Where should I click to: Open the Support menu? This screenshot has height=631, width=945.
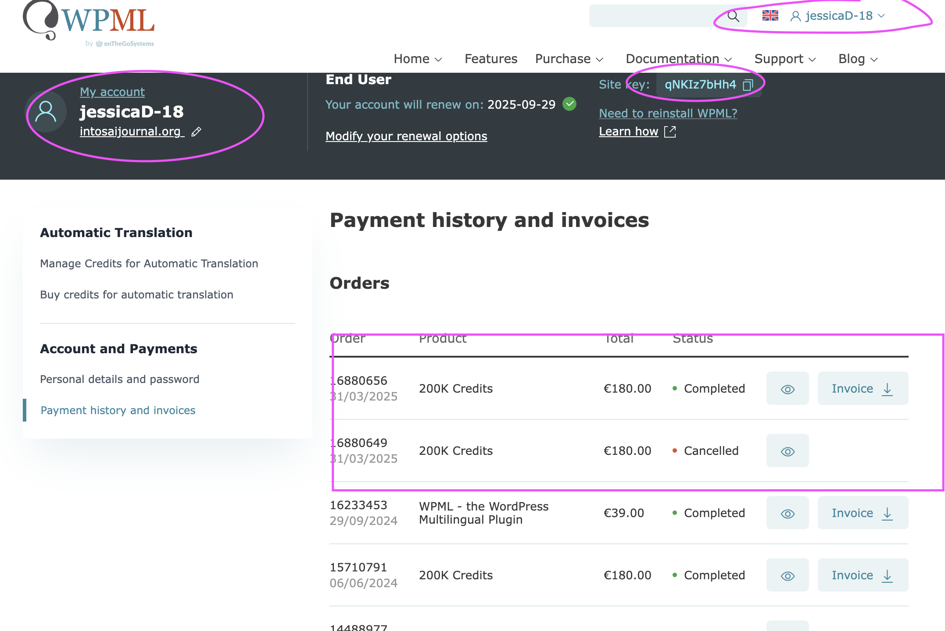click(784, 59)
